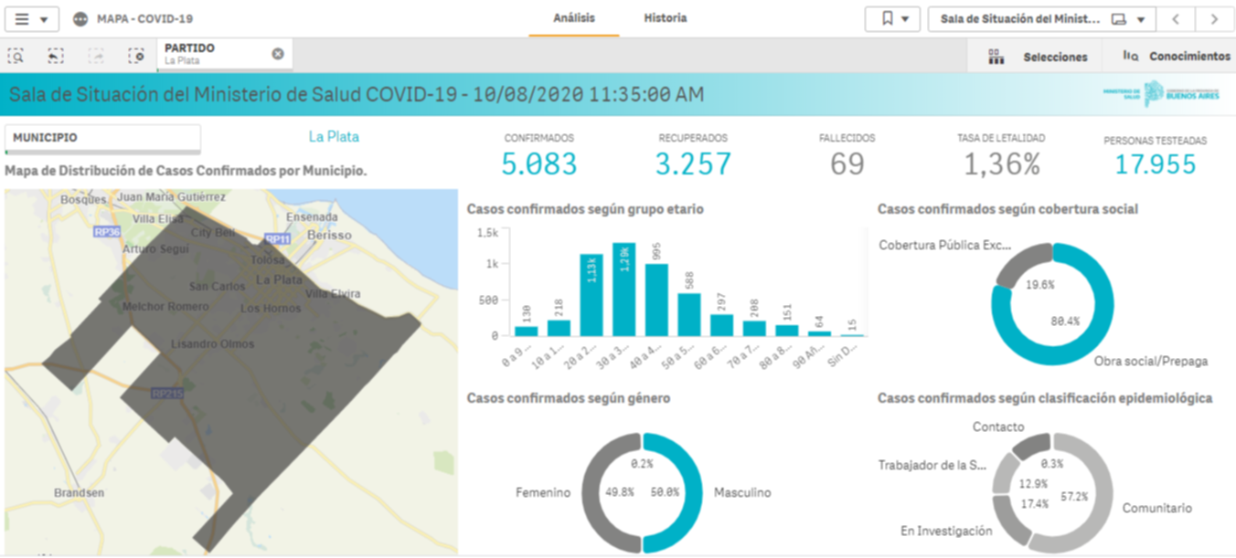Step back one selection
Image resolution: width=1236 pixels, height=558 pixels.
pyautogui.click(x=56, y=56)
